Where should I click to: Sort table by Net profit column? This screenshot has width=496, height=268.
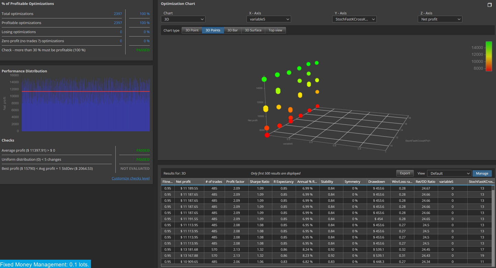click(x=189, y=182)
